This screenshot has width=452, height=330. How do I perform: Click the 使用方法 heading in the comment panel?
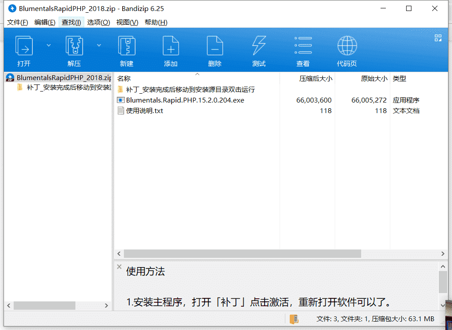[146, 271]
